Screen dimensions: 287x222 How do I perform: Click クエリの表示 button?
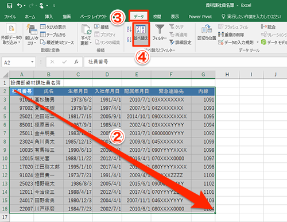(53, 27)
